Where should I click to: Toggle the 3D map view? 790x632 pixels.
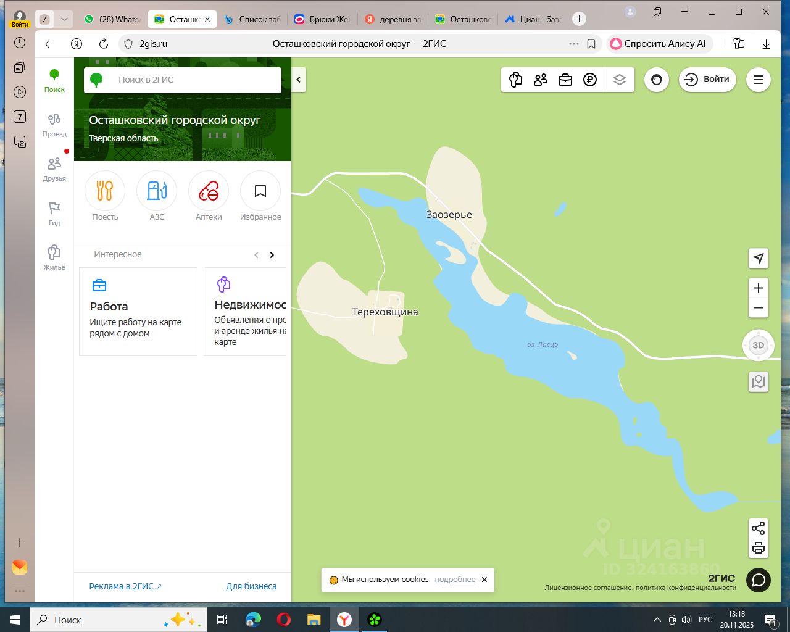point(759,345)
